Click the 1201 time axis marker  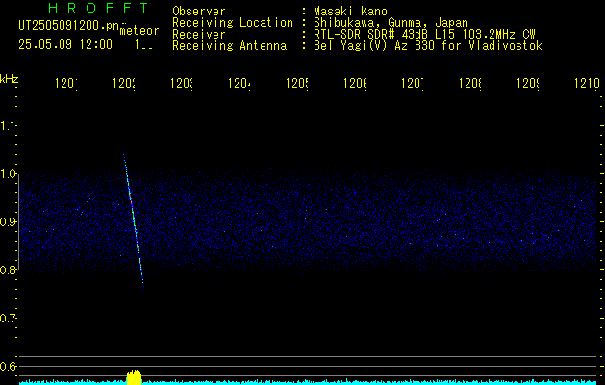66,83
